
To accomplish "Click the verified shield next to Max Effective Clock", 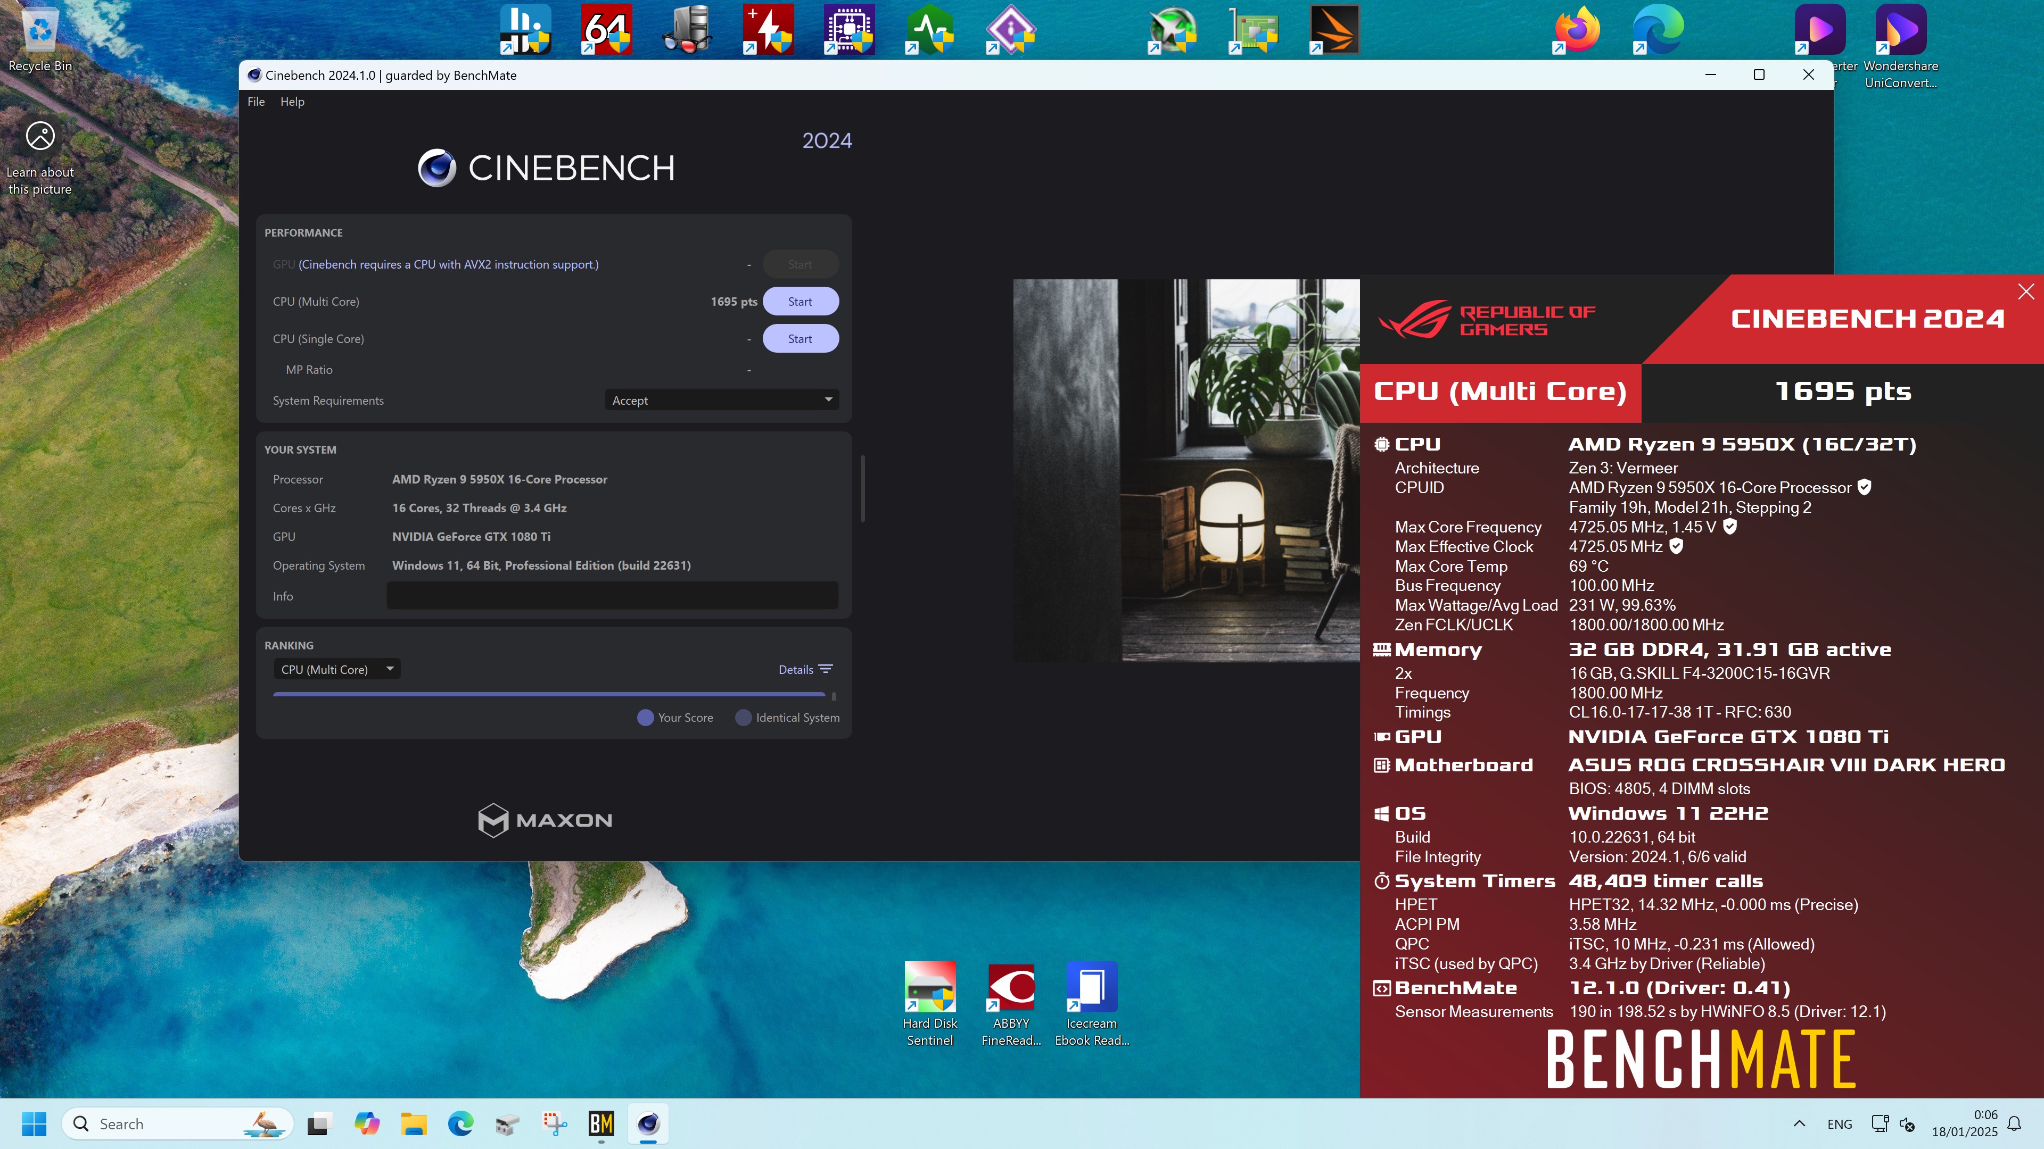I will [1676, 546].
